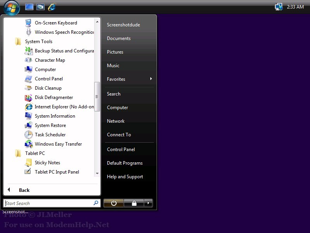
Task: Click the lock button
Action: 134,203
